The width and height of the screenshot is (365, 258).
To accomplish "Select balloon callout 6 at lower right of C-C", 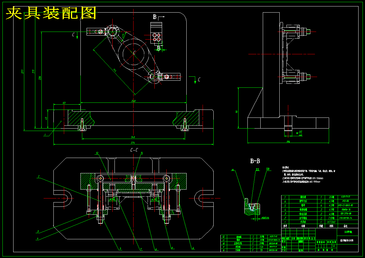I will [193, 248].
